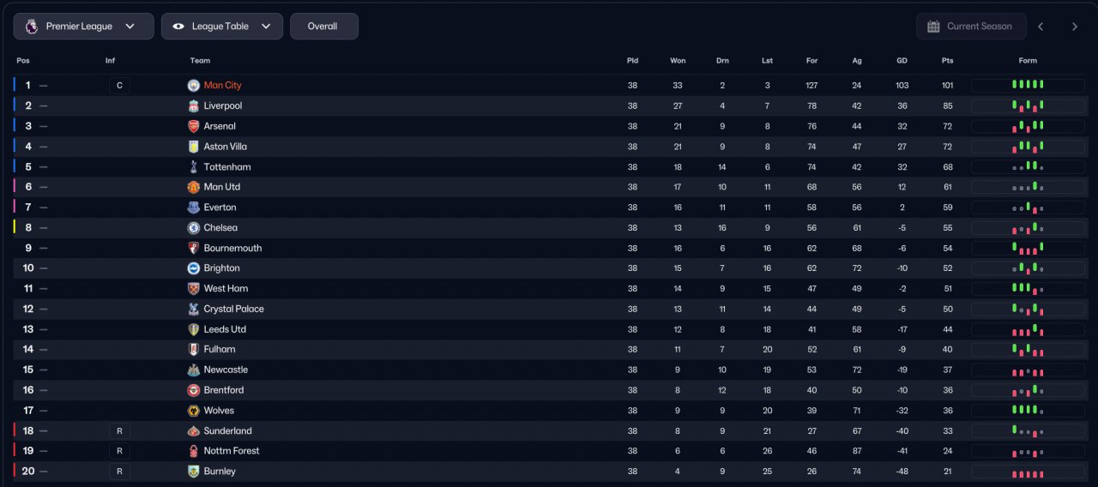1098x487 pixels.
Task: Click the Liverpool club crest icon
Action: pos(193,105)
